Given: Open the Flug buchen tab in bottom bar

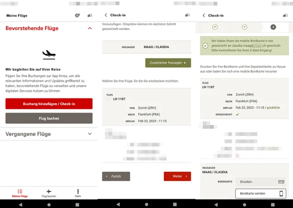Looking at the screenshot, I should pyautogui.click(x=49, y=192).
